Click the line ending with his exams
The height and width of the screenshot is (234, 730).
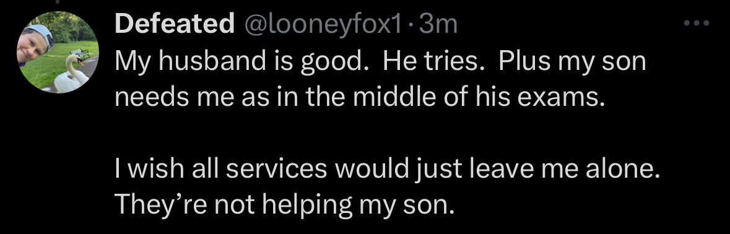point(360,97)
